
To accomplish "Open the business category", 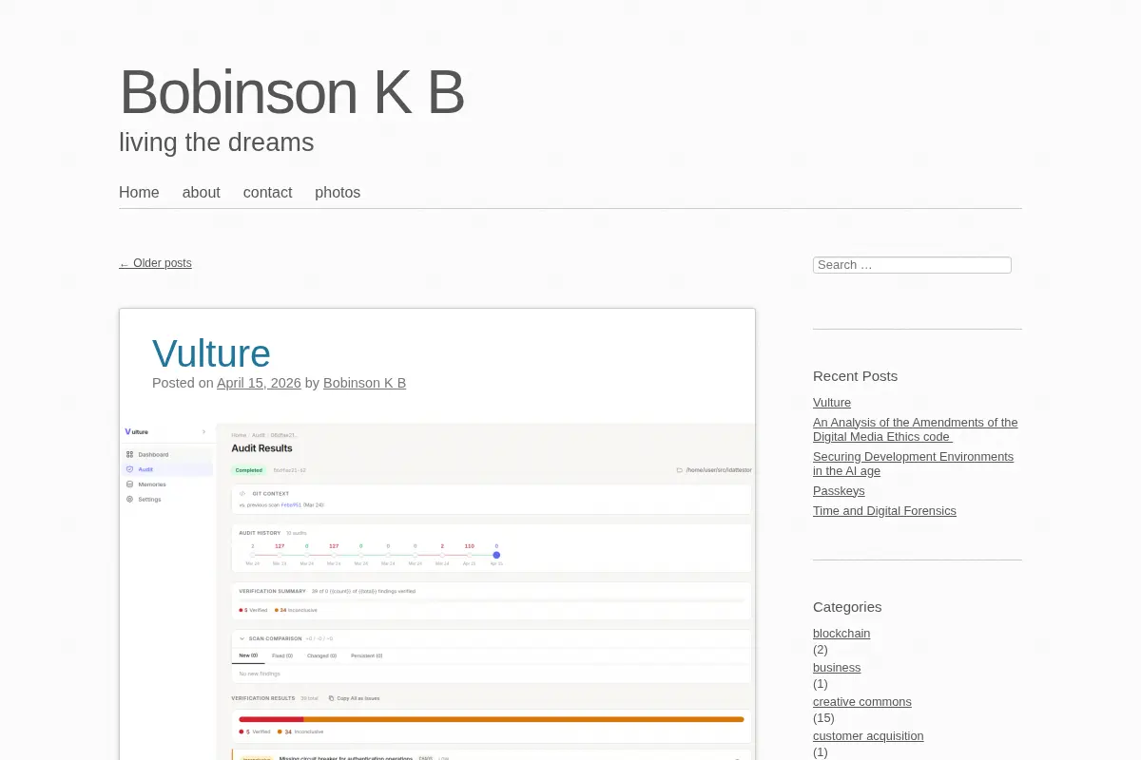I will point(837,668).
